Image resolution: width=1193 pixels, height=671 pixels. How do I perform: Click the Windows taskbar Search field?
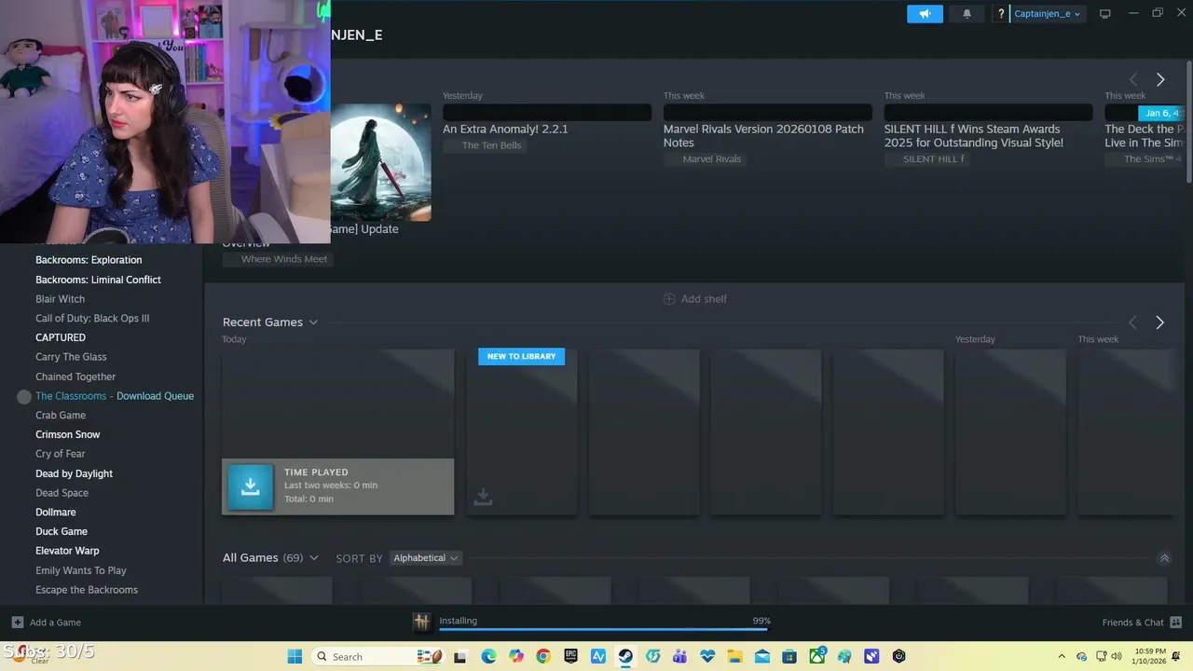click(x=377, y=656)
